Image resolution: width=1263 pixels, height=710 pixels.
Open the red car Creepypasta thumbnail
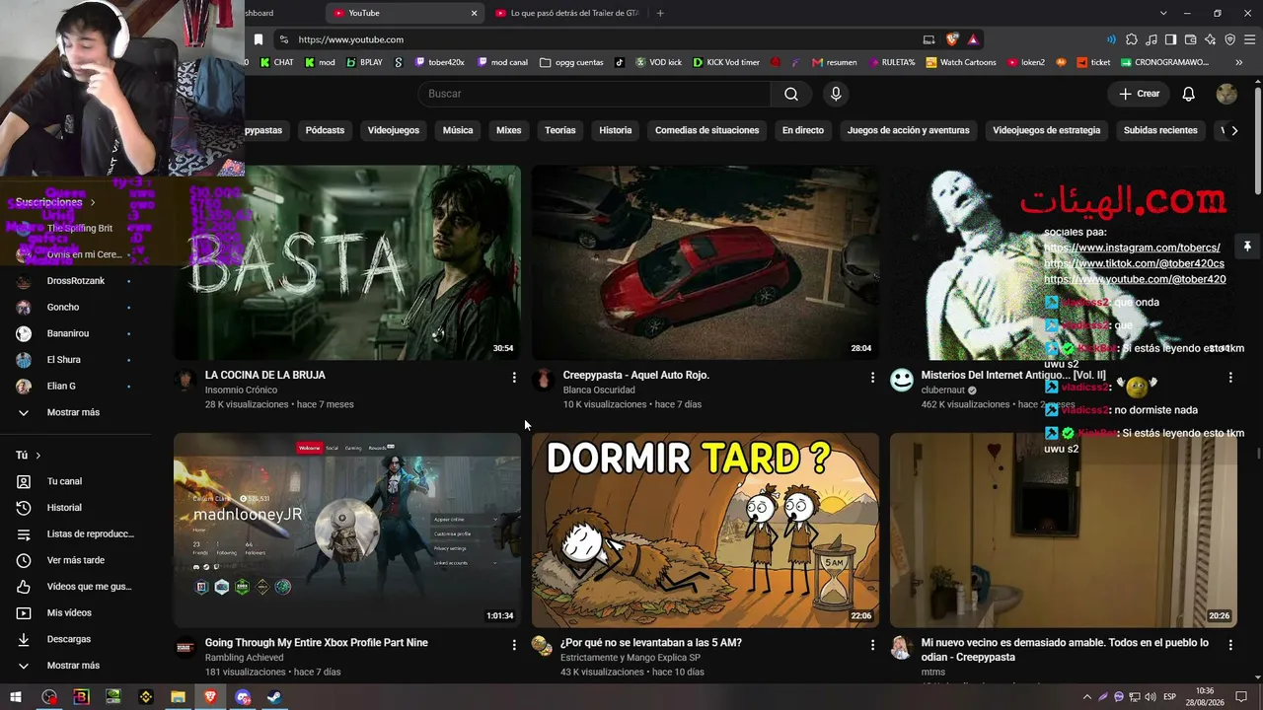coord(706,262)
